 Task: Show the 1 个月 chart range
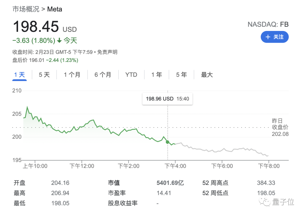[x=72, y=75]
